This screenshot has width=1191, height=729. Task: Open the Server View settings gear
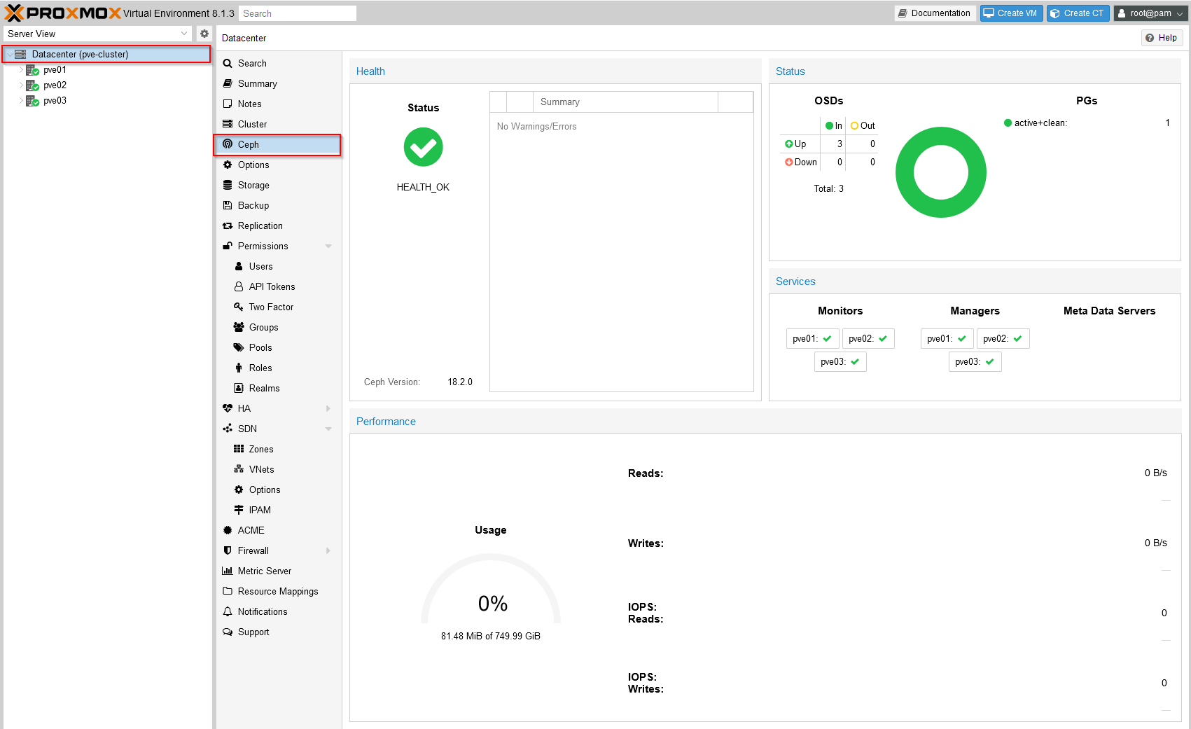204,34
